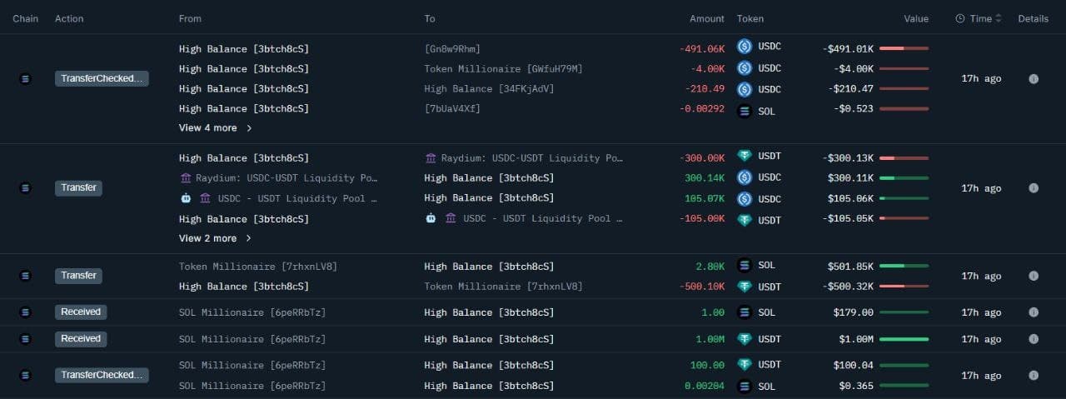This screenshot has height=399, width=1066.
Task: Click the value bar next to $1.00M
Action: 904,339
